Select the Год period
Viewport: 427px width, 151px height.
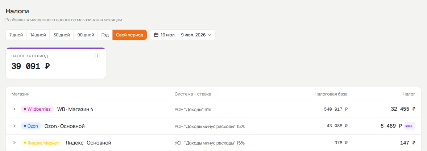click(105, 35)
